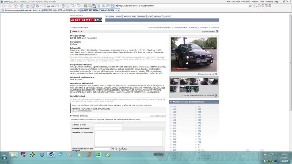This screenshot has width=292, height=164.
Task: Click the AutoFill form pencil icon
Action: click(x=90, y=6)
